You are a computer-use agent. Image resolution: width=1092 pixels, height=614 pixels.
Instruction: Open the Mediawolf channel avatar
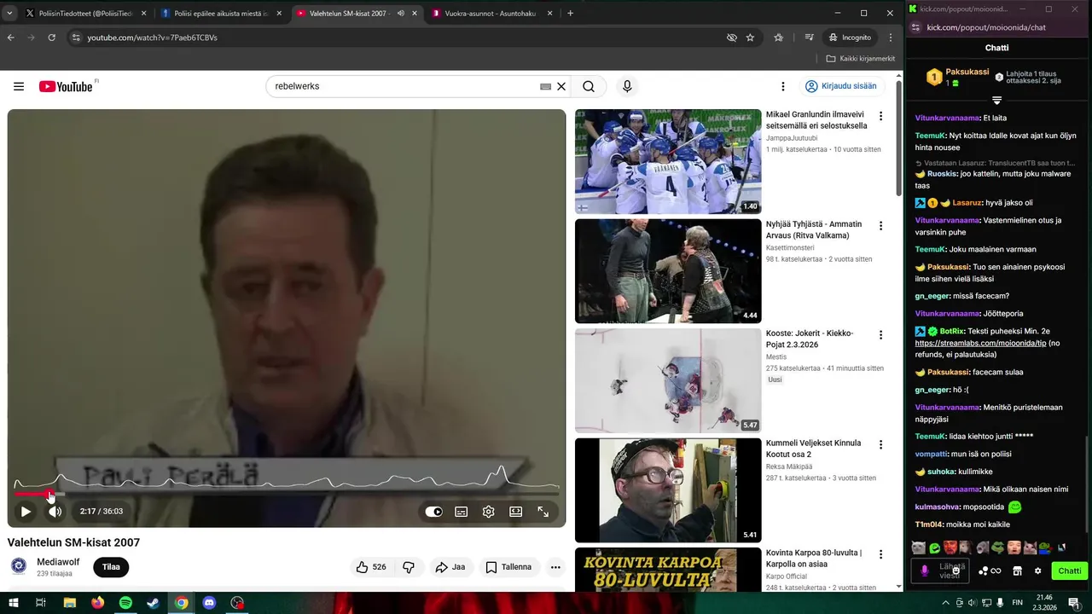pyautogui.click(x=19, y=566)
